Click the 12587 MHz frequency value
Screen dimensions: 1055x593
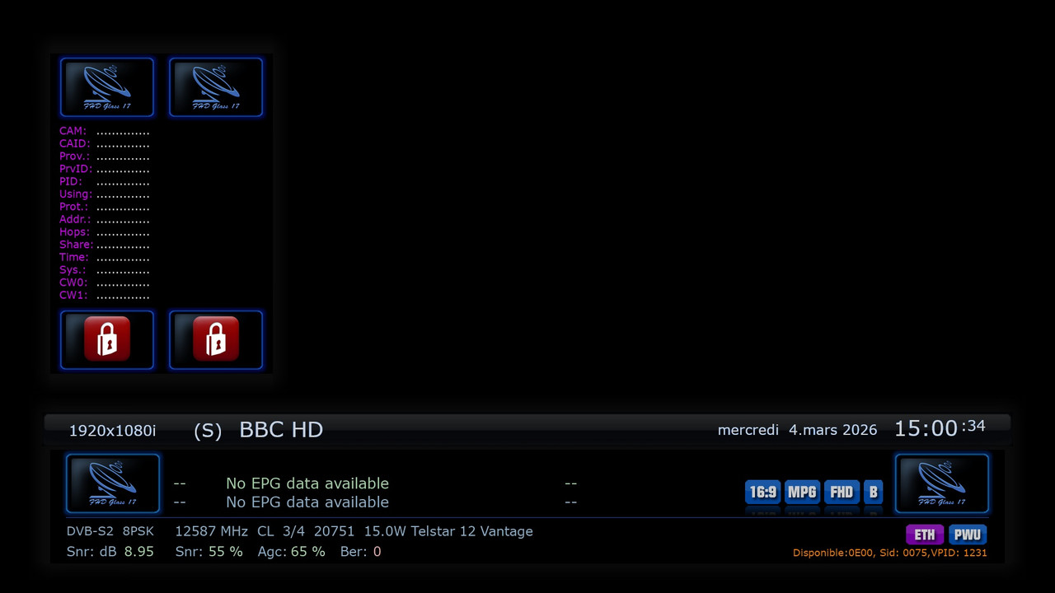point(211,531)
